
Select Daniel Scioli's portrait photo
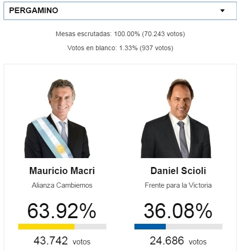coord(176,118)
